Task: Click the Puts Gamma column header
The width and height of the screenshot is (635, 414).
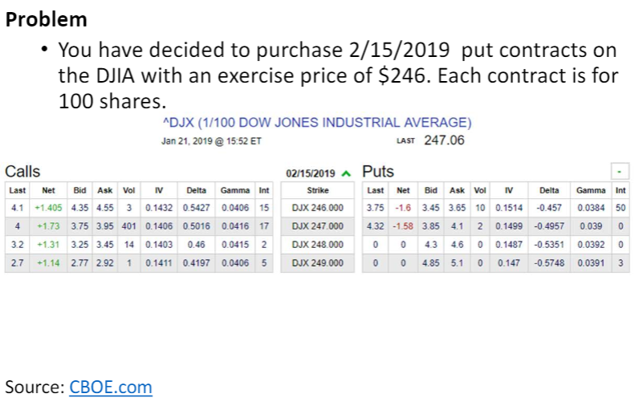Action: pos(590,191)
